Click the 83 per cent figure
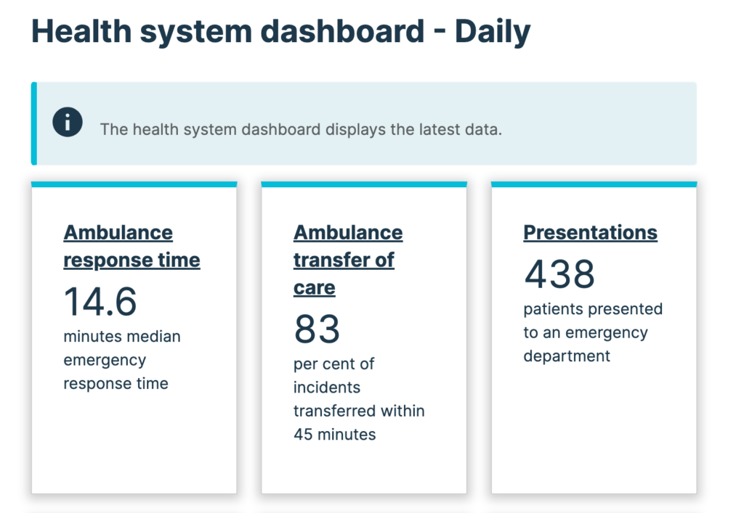The height and width of the screenshot is (513, 744). point(317,329)
